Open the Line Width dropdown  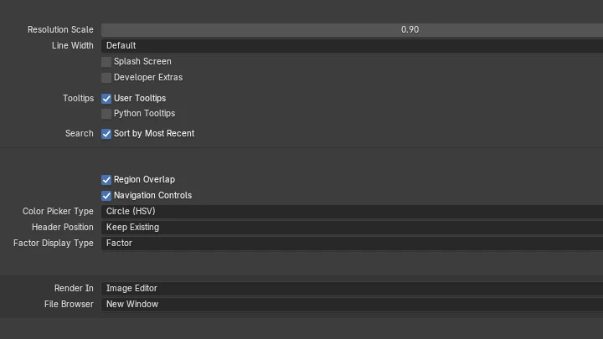coord(352,45)
